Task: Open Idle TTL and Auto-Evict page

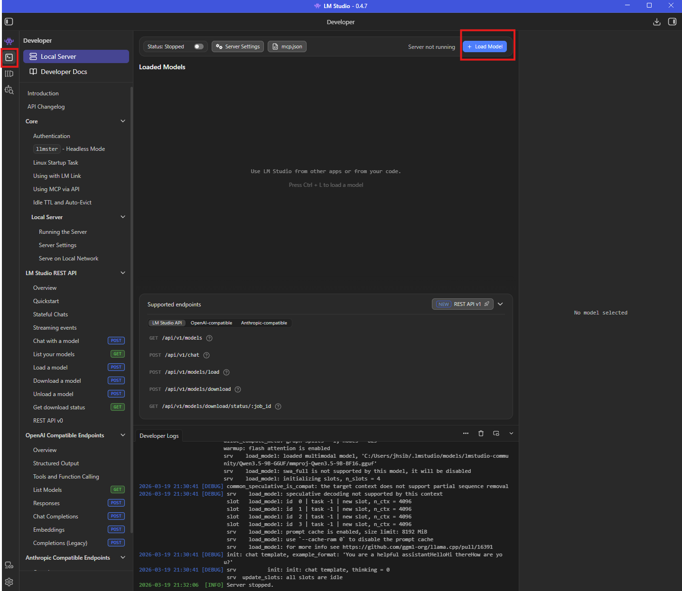Action: point(62,203)
